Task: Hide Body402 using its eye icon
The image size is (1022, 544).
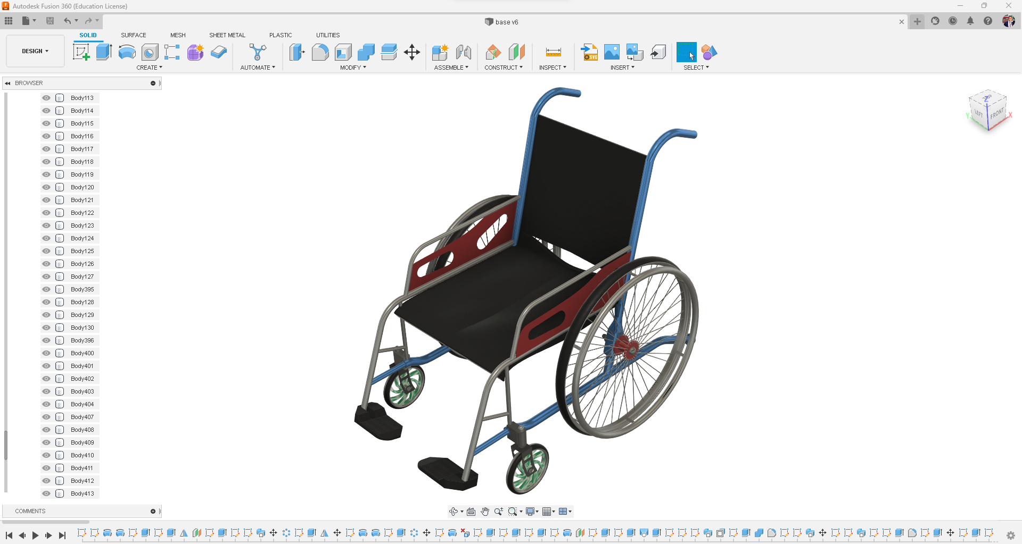Action: [46, 379]
